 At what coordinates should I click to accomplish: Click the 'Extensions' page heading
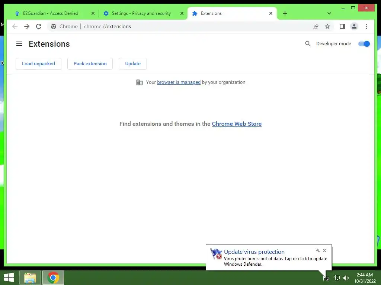tap(49, 44)
